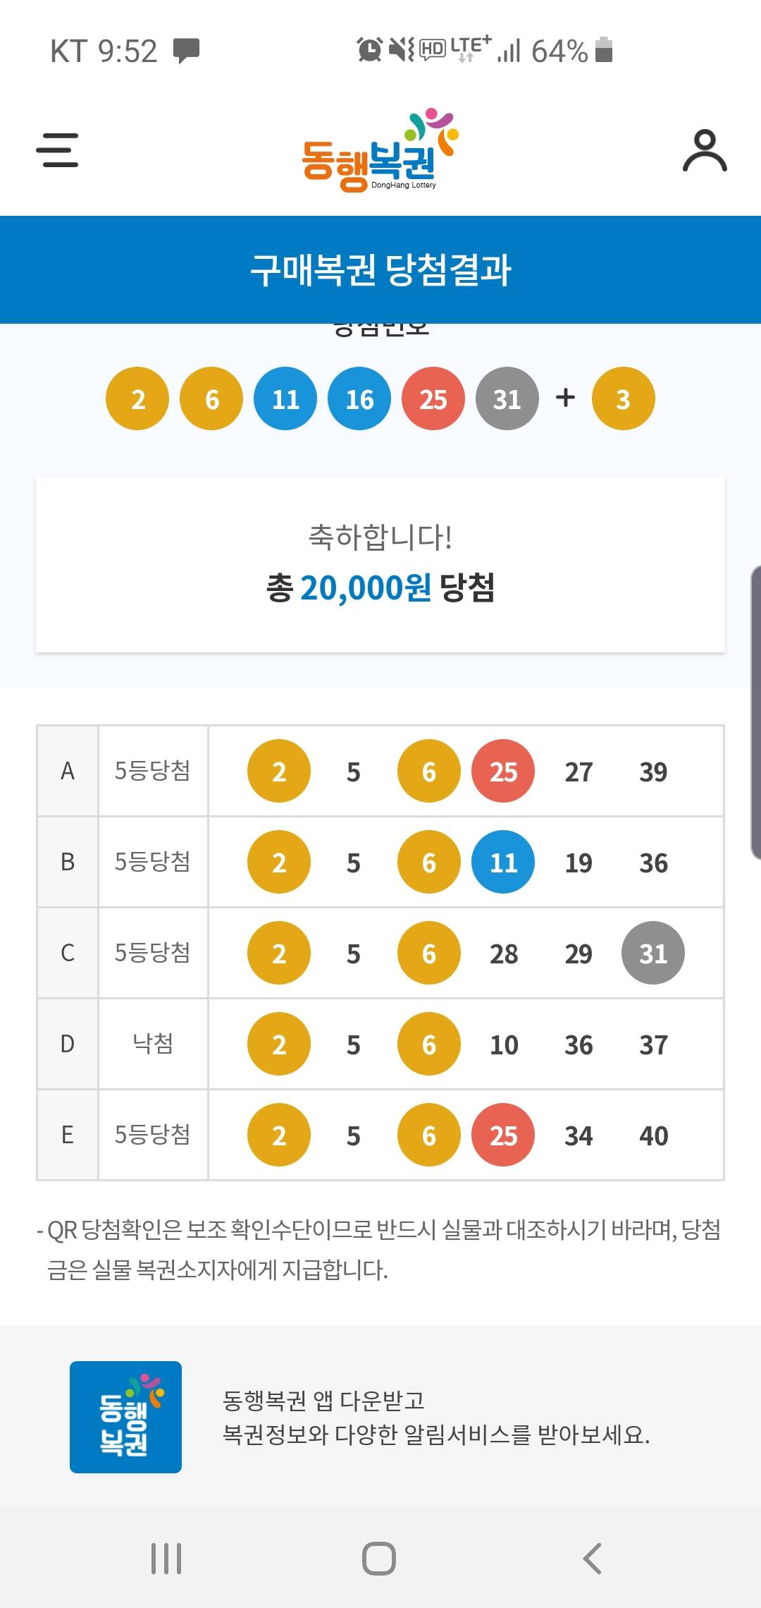Tap the gray winning ball 31 at top
The width and height of the screenshot is (761, 1608).
tap(507, 399)
